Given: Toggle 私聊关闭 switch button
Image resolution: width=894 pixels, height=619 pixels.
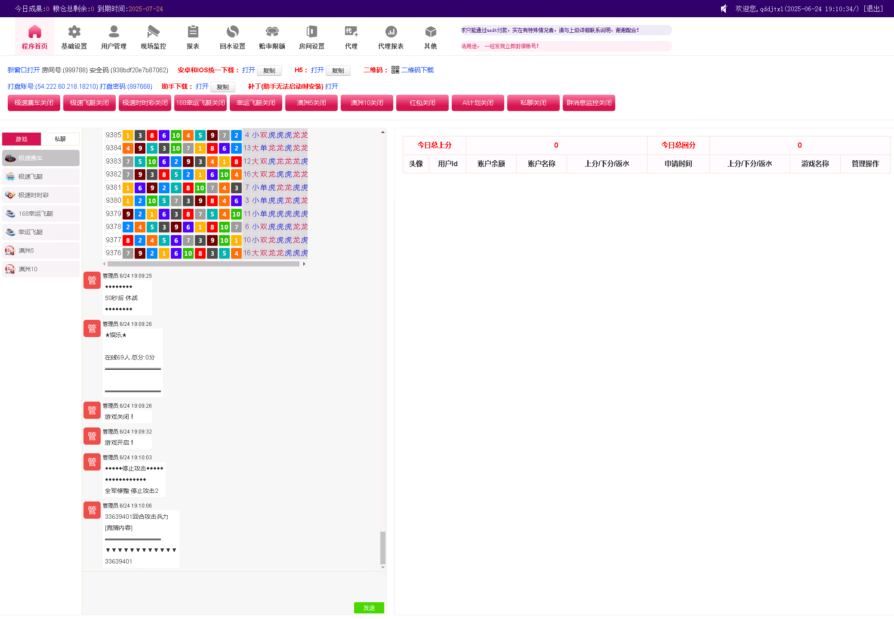Looking at the screenshot, I should [533, 103].
